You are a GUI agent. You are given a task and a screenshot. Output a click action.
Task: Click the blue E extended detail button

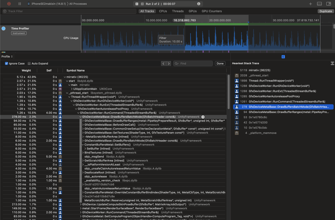283,57
